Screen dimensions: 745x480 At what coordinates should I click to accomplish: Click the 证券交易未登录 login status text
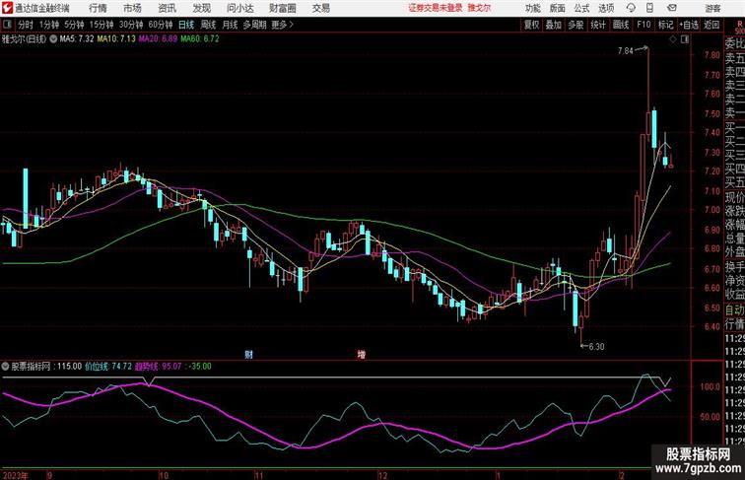tap(436, 8)
